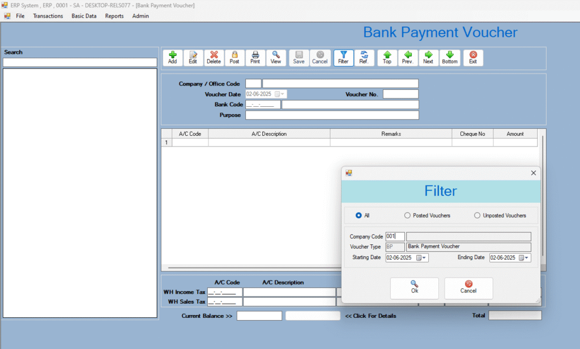Click the Search text box
The image size is (580, 349).
pos(80,62)
